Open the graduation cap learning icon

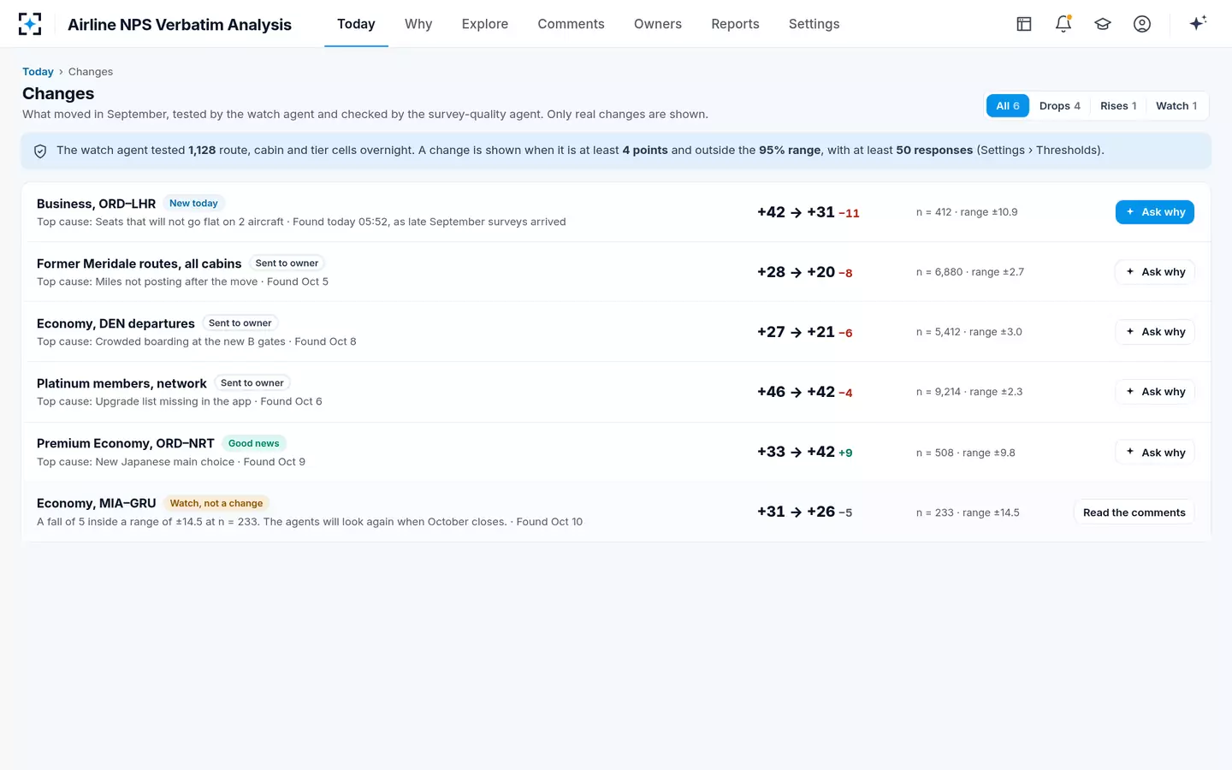point(1103,24)
